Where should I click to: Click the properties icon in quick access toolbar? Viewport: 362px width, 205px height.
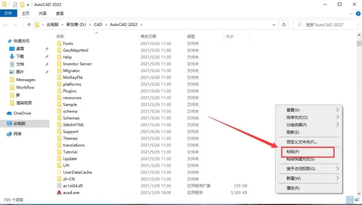(15, 5)
